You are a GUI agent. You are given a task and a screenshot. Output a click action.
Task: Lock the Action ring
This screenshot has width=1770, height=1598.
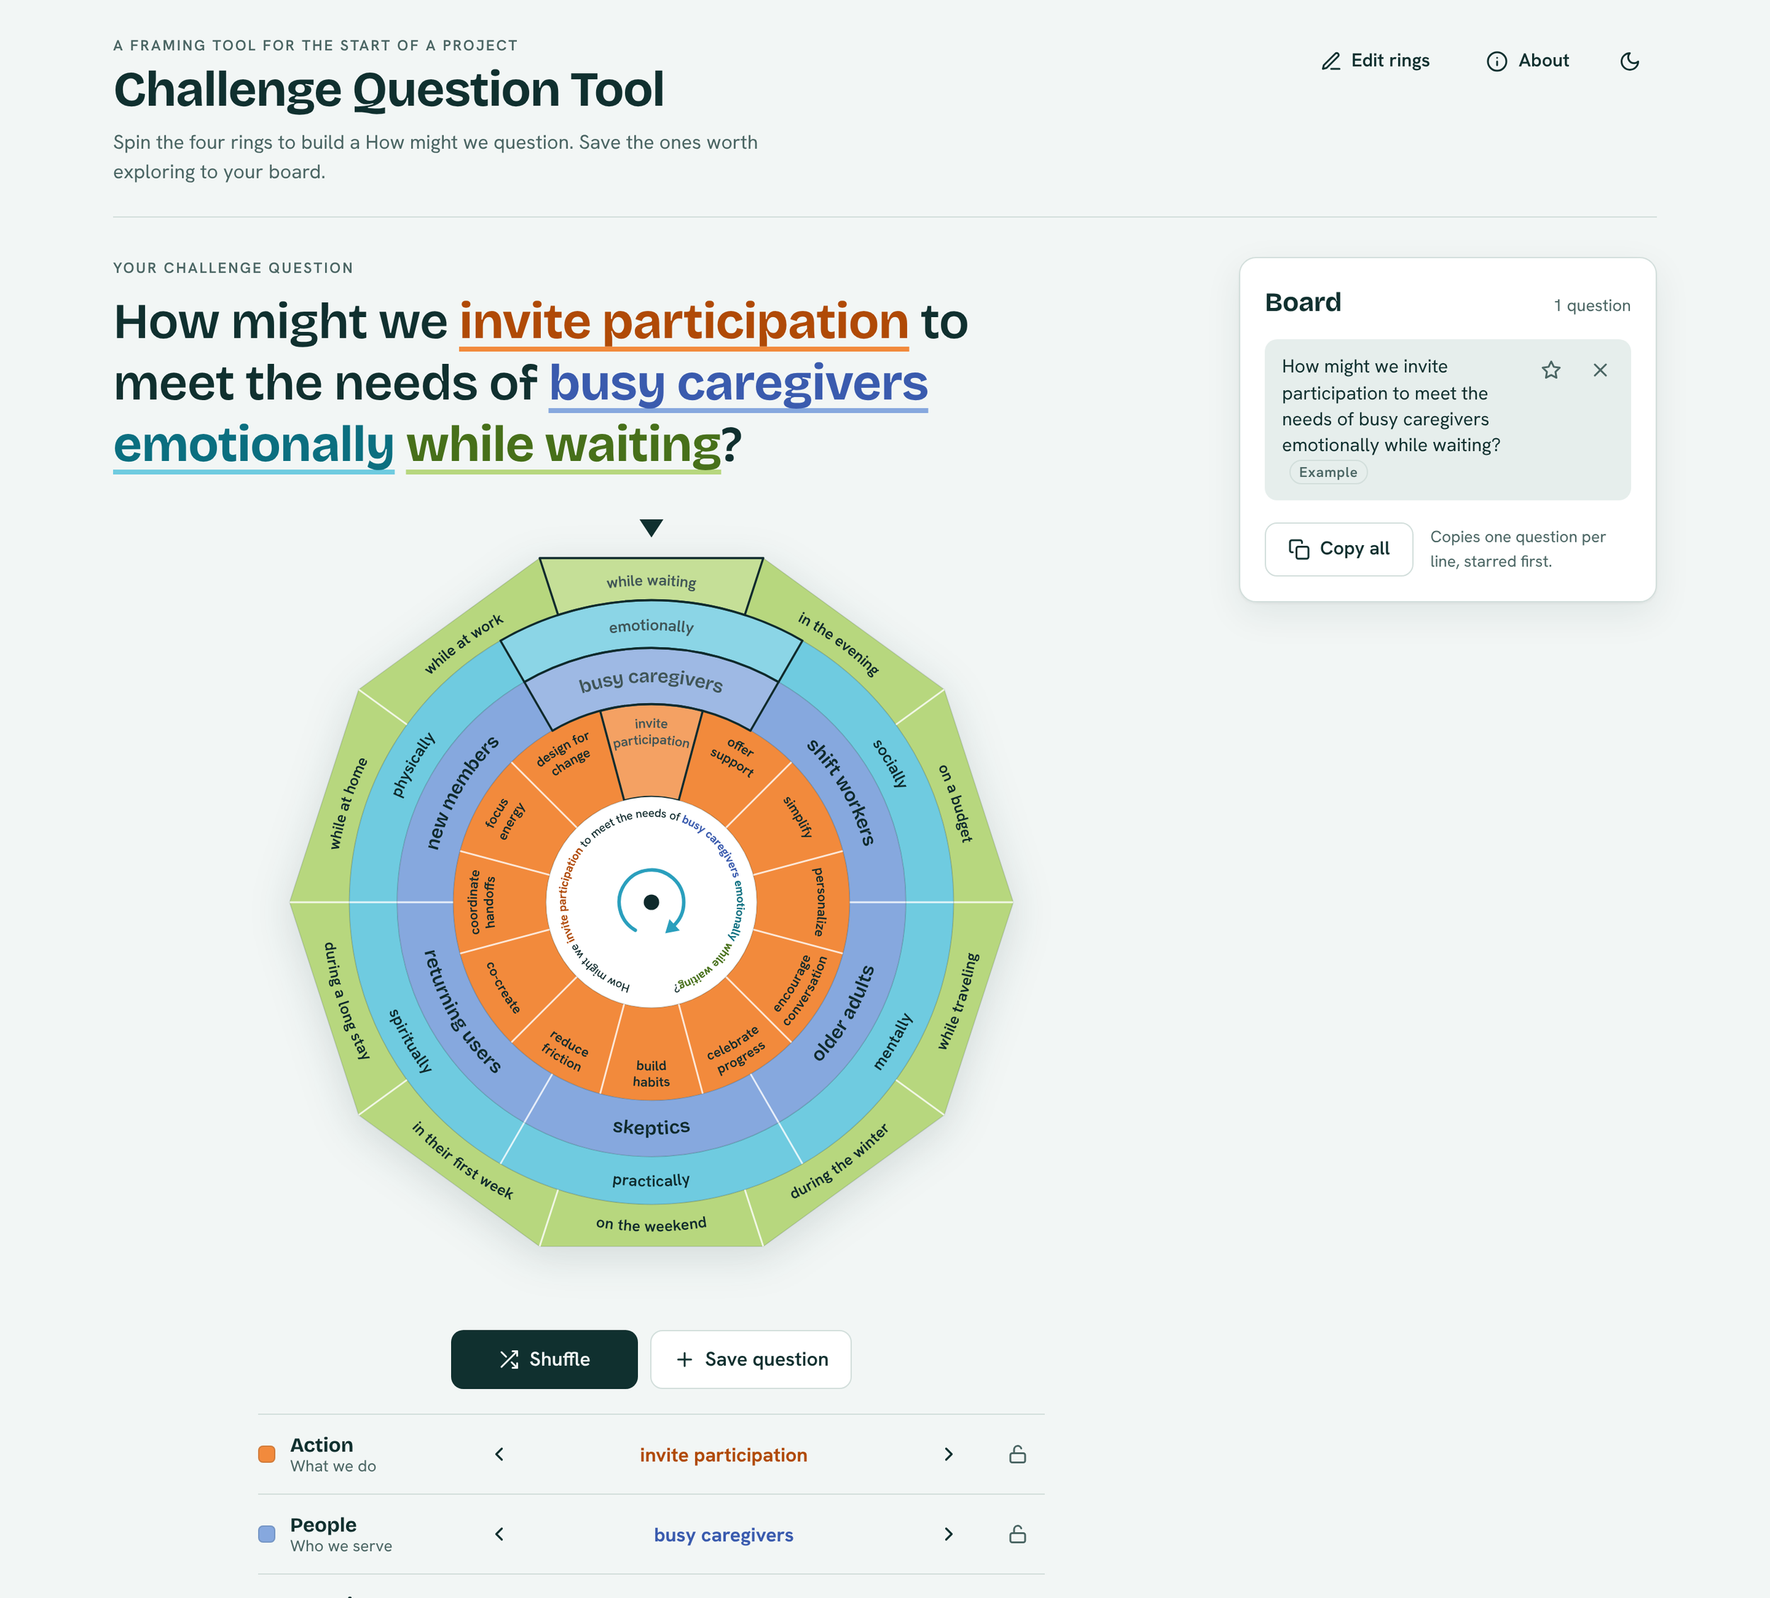(1017, 1455)
